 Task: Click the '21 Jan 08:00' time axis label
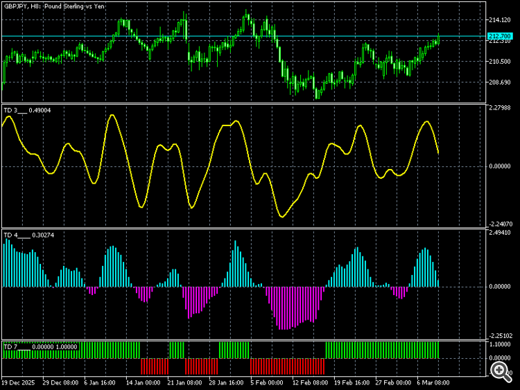[x=184, y=382]
